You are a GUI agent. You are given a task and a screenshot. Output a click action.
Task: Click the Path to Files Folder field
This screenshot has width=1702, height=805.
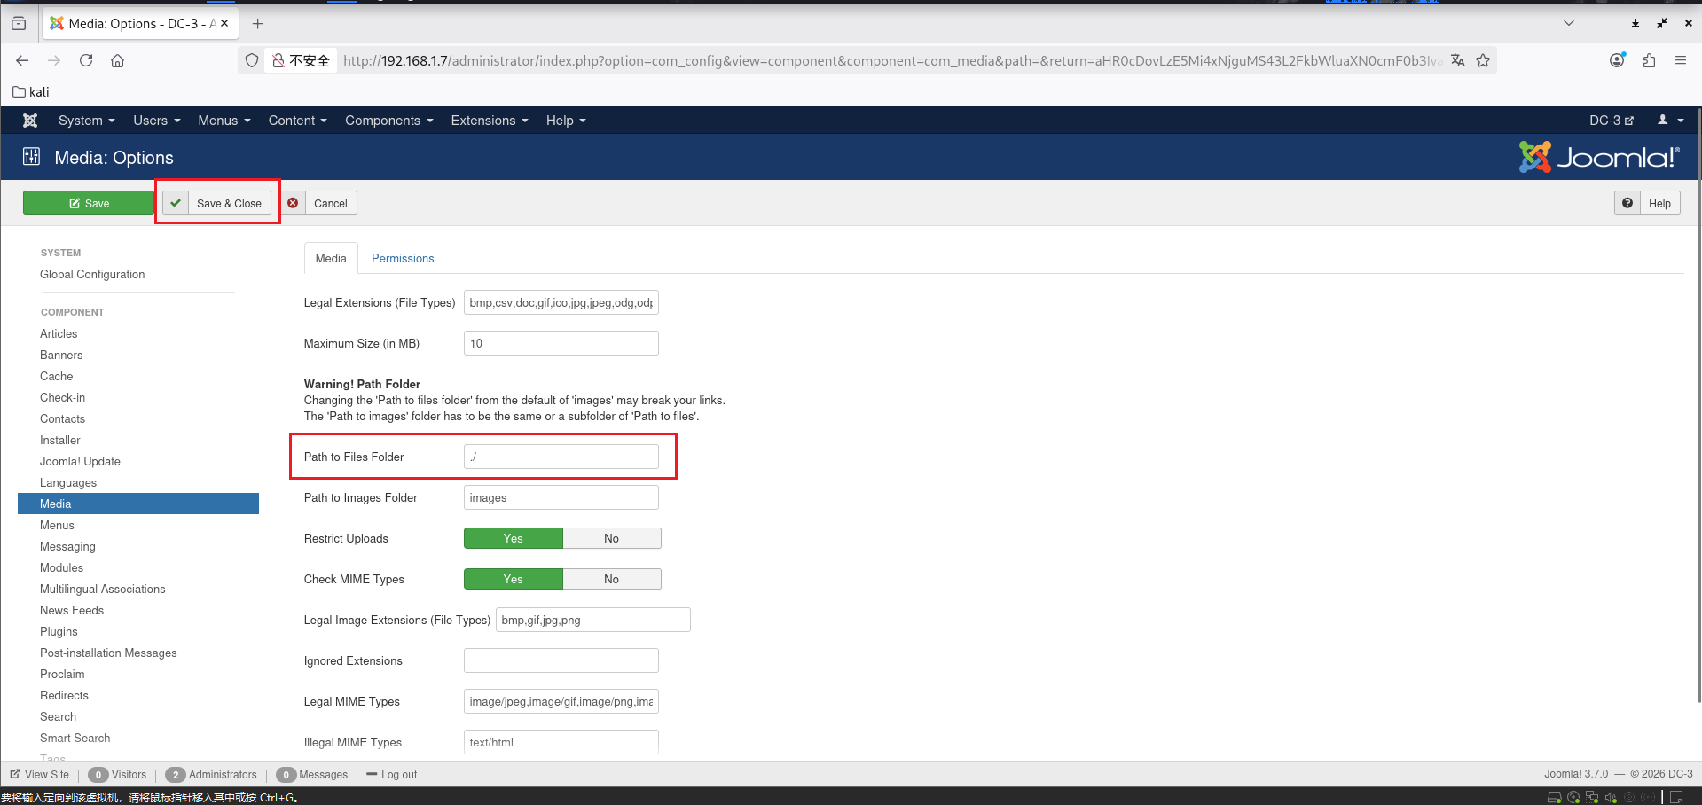[x=561, y=457]
